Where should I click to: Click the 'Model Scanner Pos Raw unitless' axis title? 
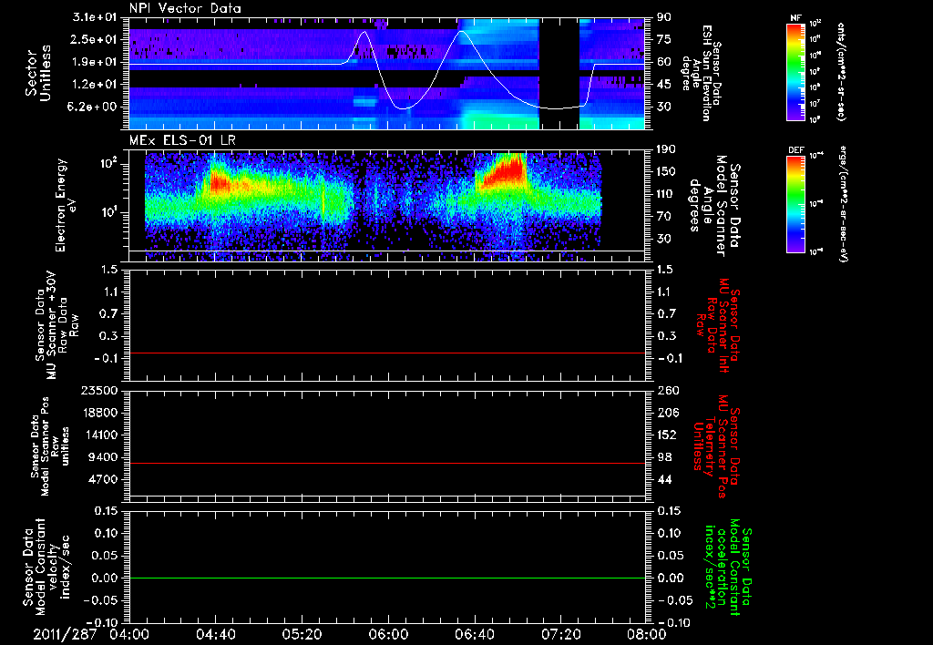49,446
